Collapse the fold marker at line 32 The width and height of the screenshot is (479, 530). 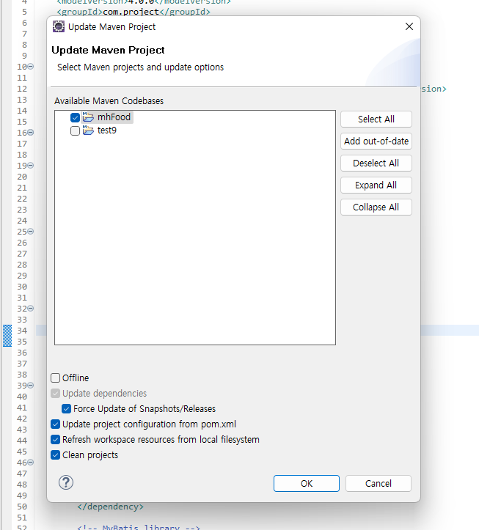[31, 309]
